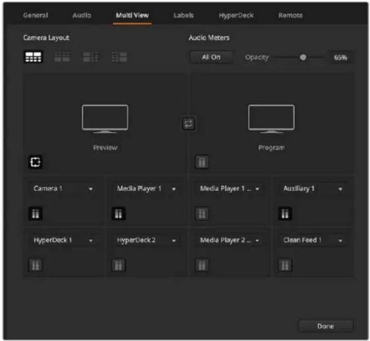
Task: Select the Multi View tab
Action: [x=132, y=15]
